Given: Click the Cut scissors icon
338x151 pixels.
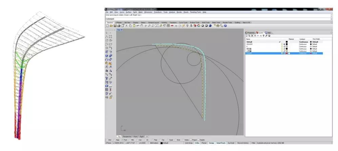Looking at the screenshot, I should click(x=127, y=26).
